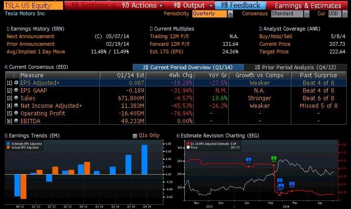Open 3) Analyst Coverage (ANR)

click(x=290, y=29)
